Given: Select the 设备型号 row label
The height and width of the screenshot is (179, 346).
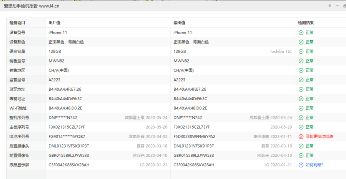Looking at the screenshot, I should pyautogui.click(x=17, y=33).
